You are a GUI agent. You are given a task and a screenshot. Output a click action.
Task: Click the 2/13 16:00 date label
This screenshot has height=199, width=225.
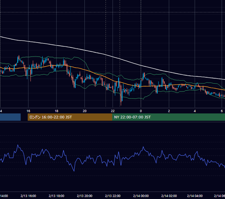coord(28,196)
